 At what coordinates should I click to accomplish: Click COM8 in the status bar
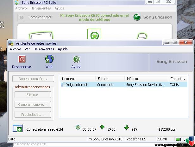point(162,139)
